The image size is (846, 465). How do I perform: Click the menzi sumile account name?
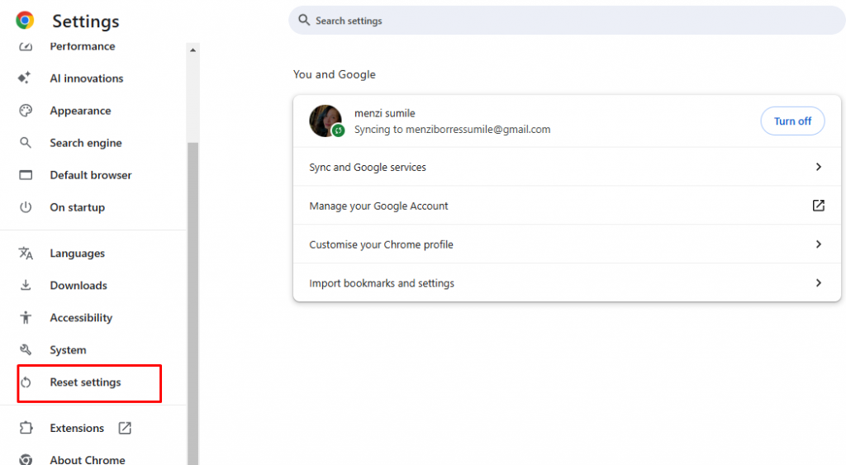point(385,113)
